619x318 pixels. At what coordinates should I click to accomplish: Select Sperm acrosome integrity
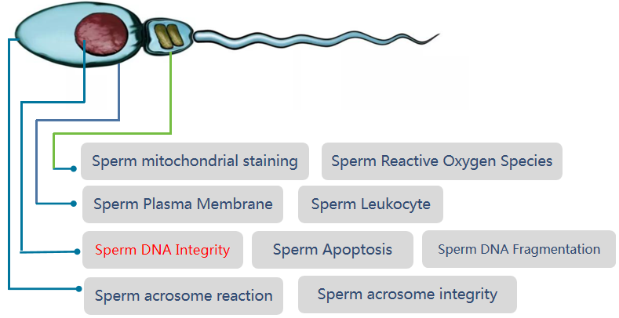click(407, 295)
